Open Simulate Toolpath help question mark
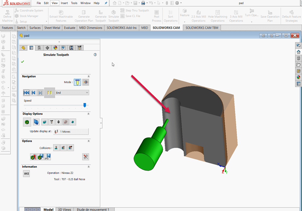Viewport: 302px width, 211px height. (x=95, y=55)
